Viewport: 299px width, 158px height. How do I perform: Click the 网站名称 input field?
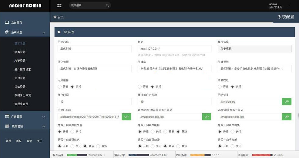click(x=94, y=49)
